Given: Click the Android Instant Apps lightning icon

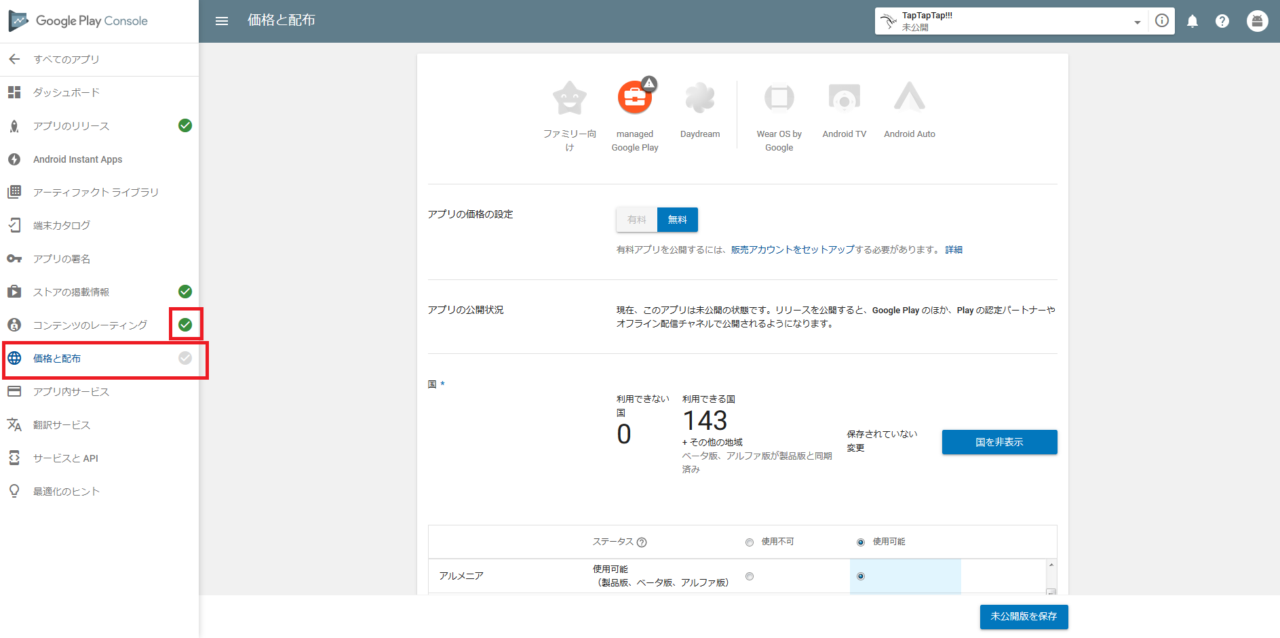Looking at the screenshot, I should [14, 159].
